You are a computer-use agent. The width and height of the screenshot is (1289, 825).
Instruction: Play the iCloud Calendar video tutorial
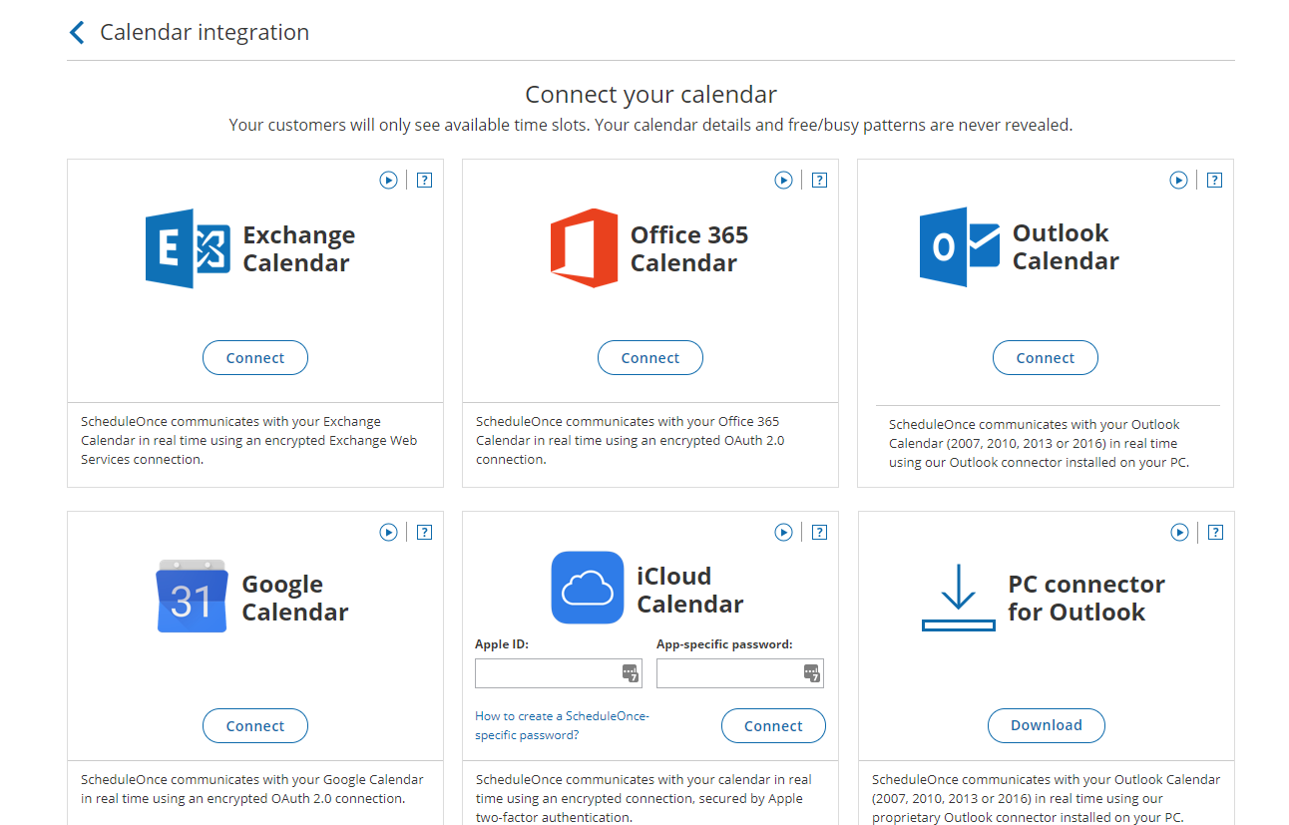click(x=783, y=533)
